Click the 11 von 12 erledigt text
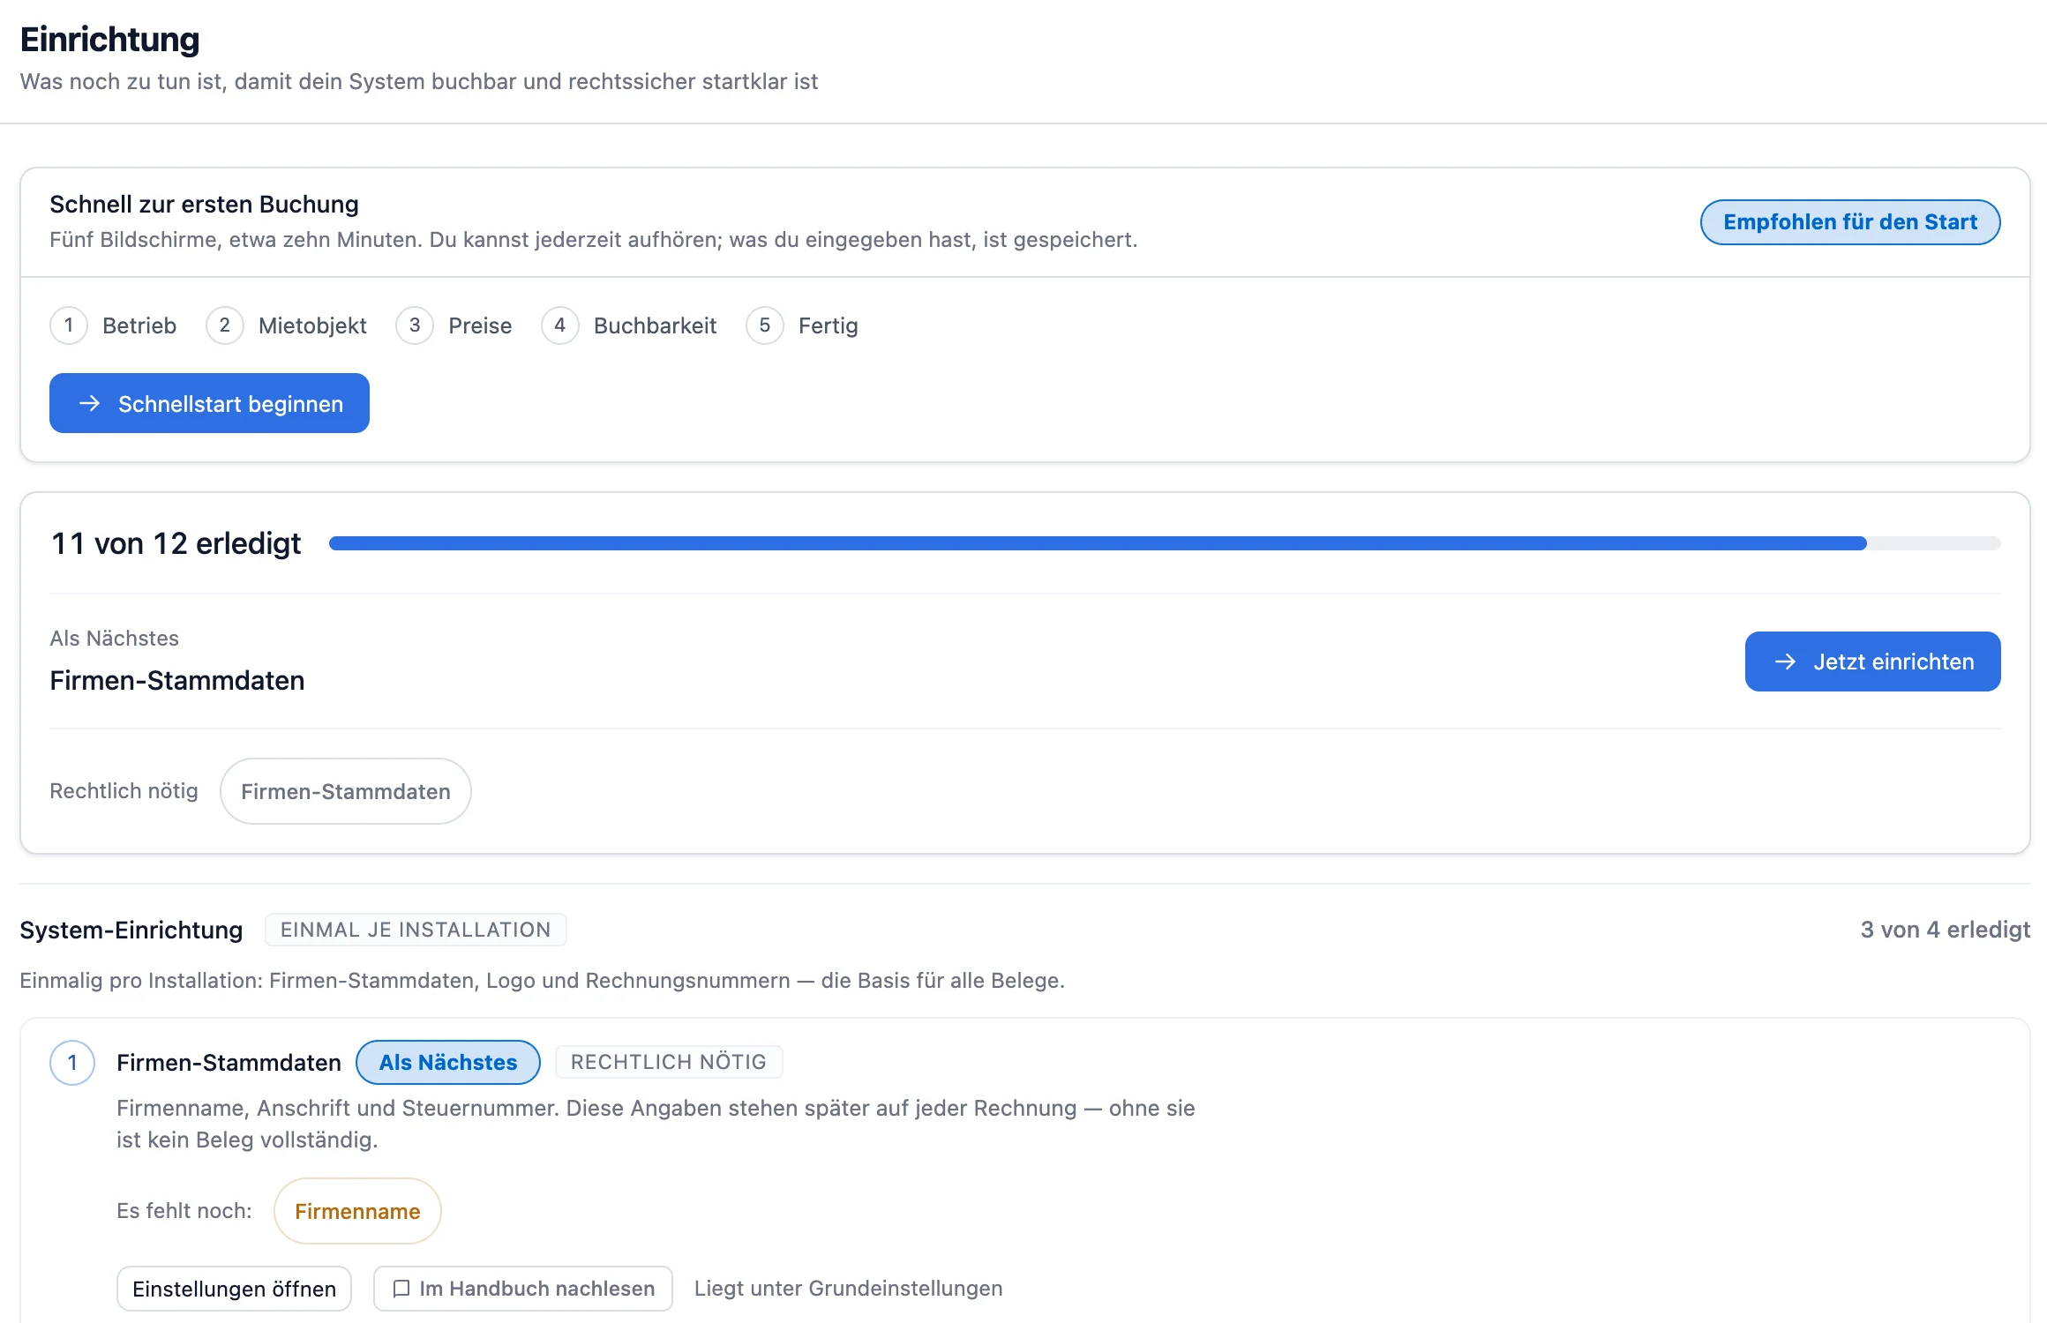This screenshot has height=1323, width=2047. 176,543
